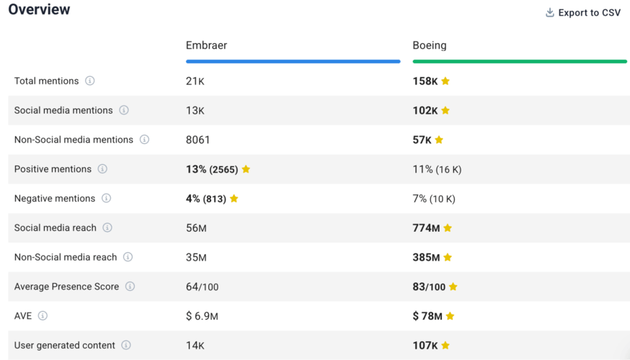Click the Non-Social media reach label
This screenshot has width=630, height=360.
[66, 257]
